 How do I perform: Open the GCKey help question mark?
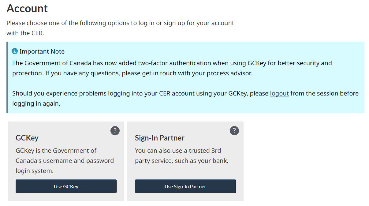click(x=115, y=131)
